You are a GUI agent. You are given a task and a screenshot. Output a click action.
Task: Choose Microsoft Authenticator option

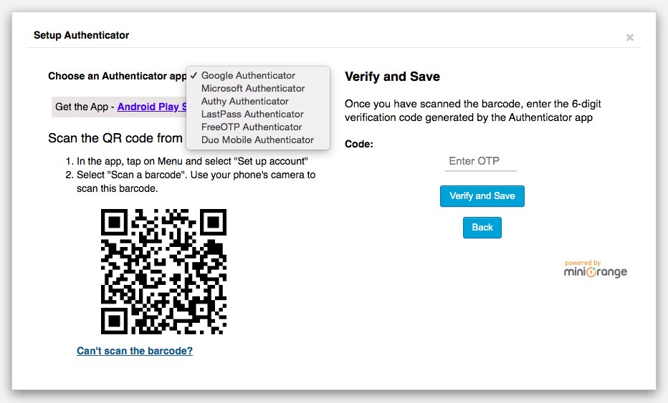(x=253, y=89)
